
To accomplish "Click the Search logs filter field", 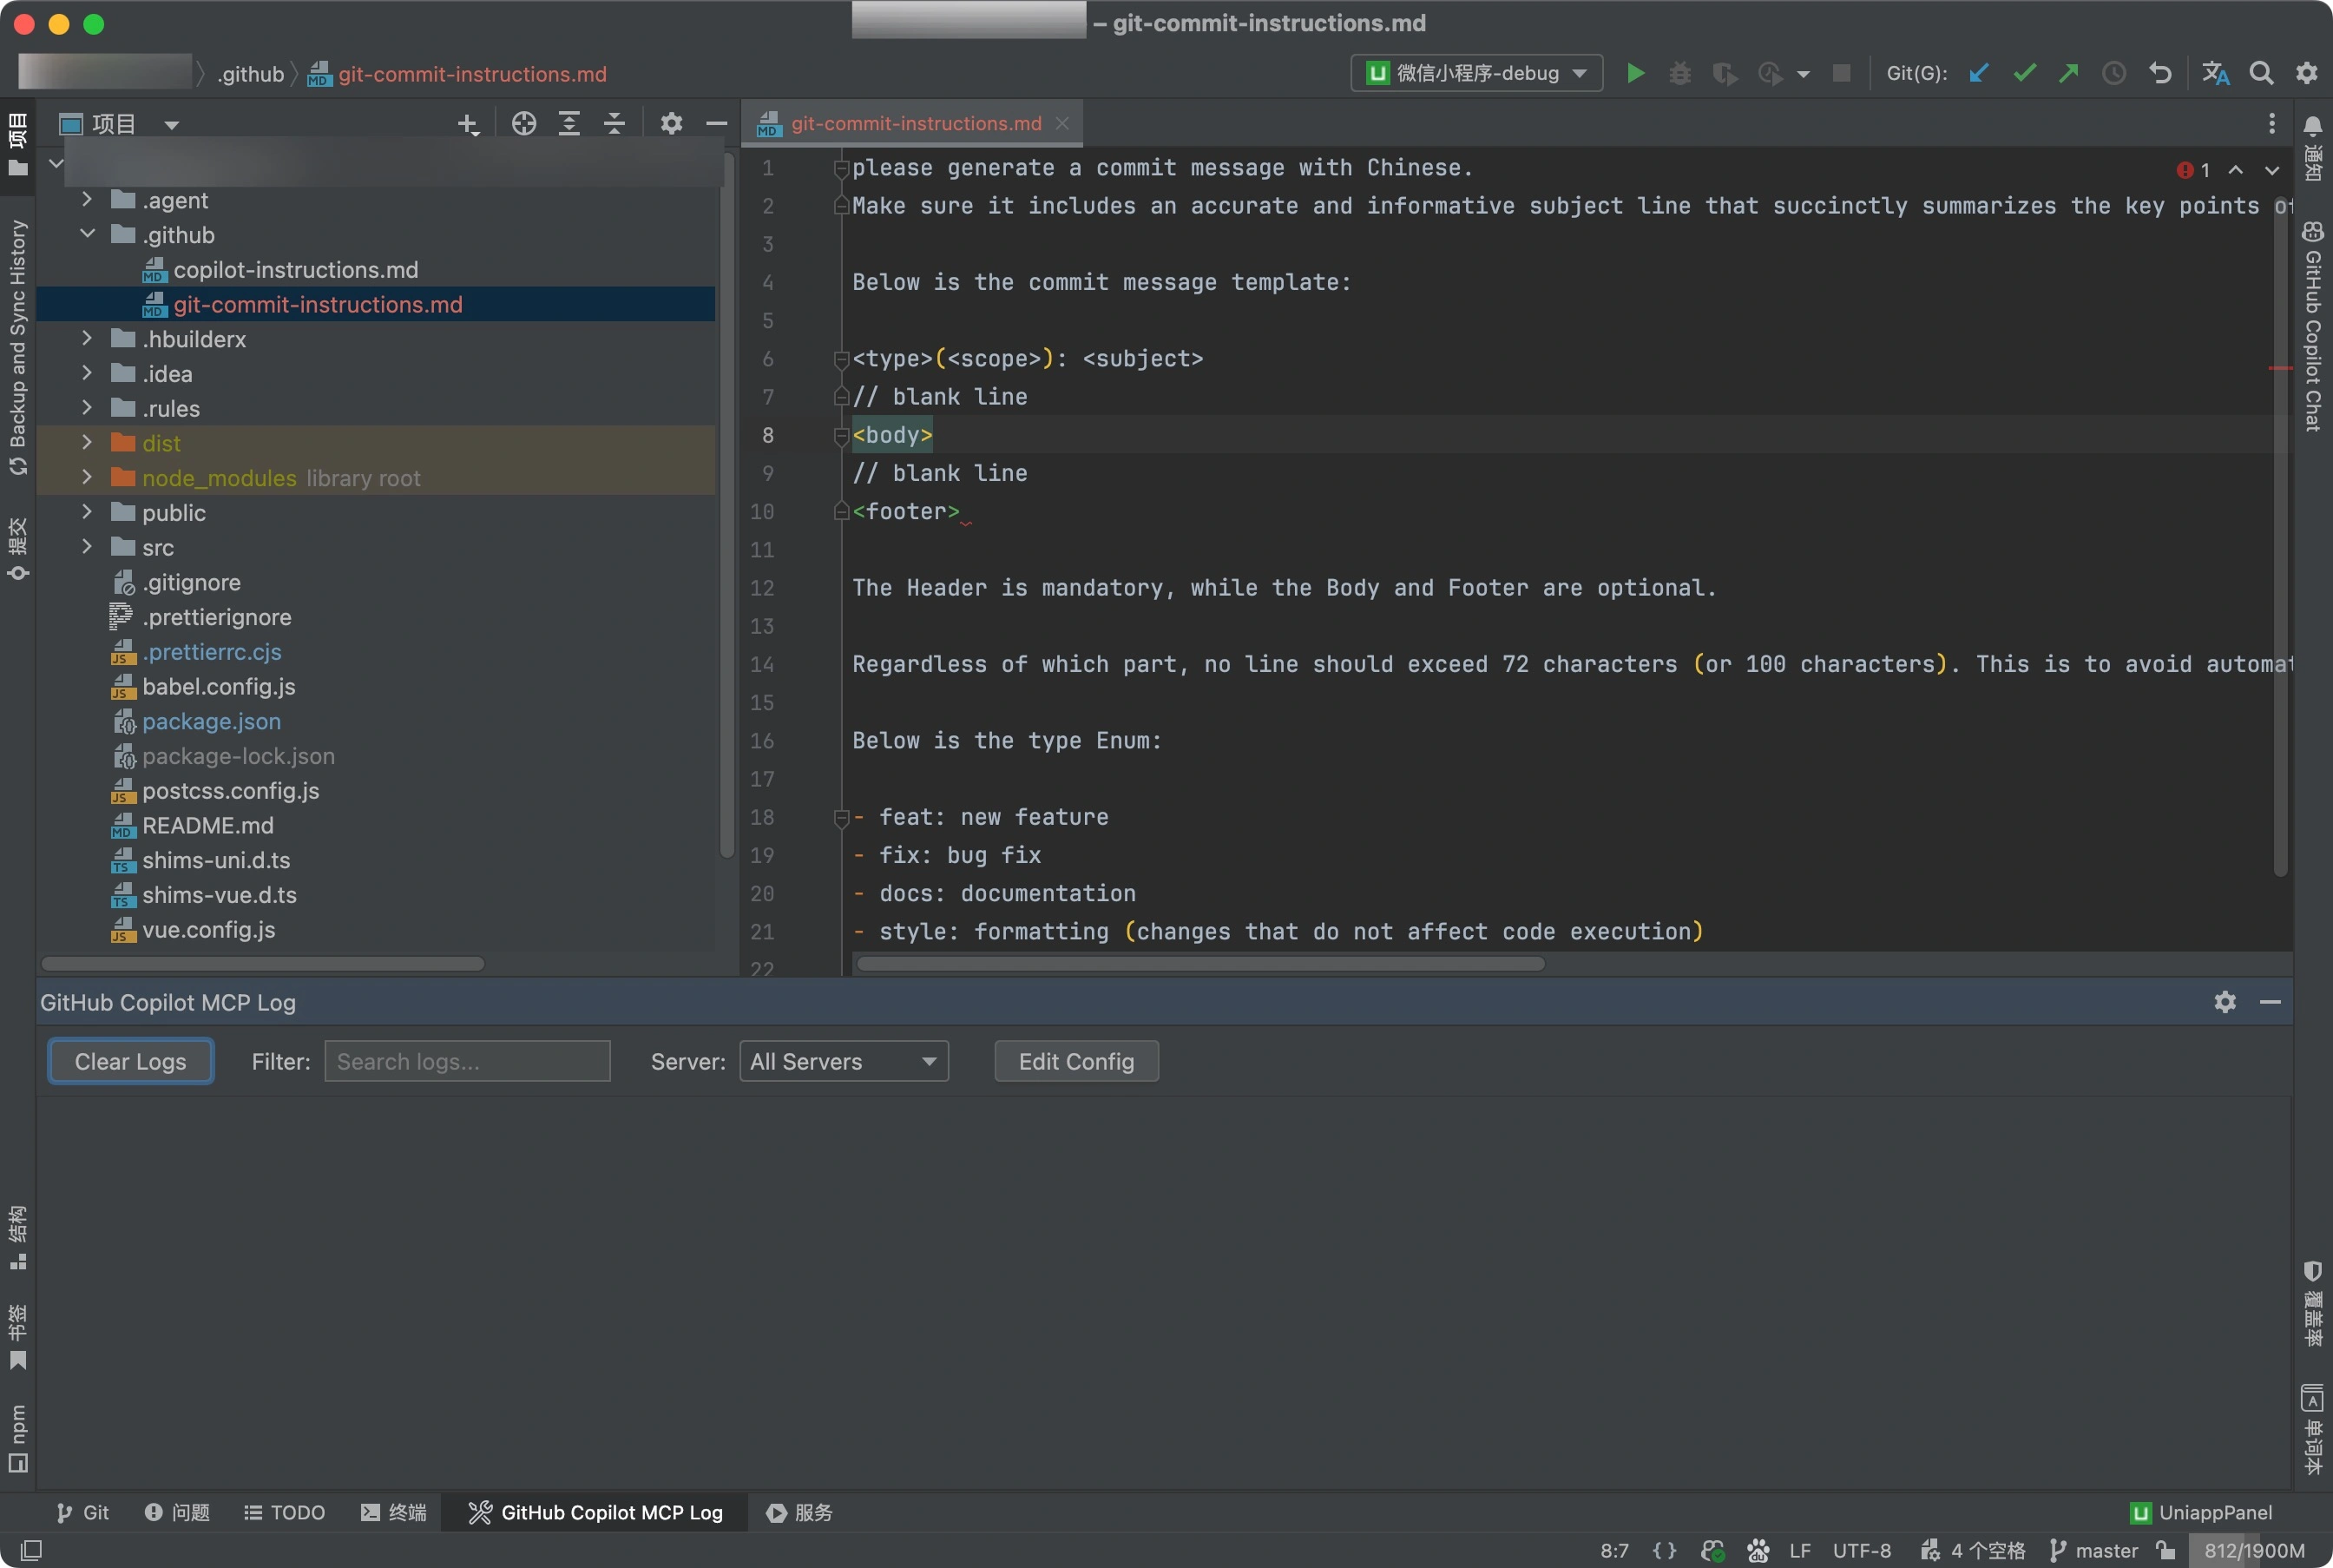I will click(467, 1061).
